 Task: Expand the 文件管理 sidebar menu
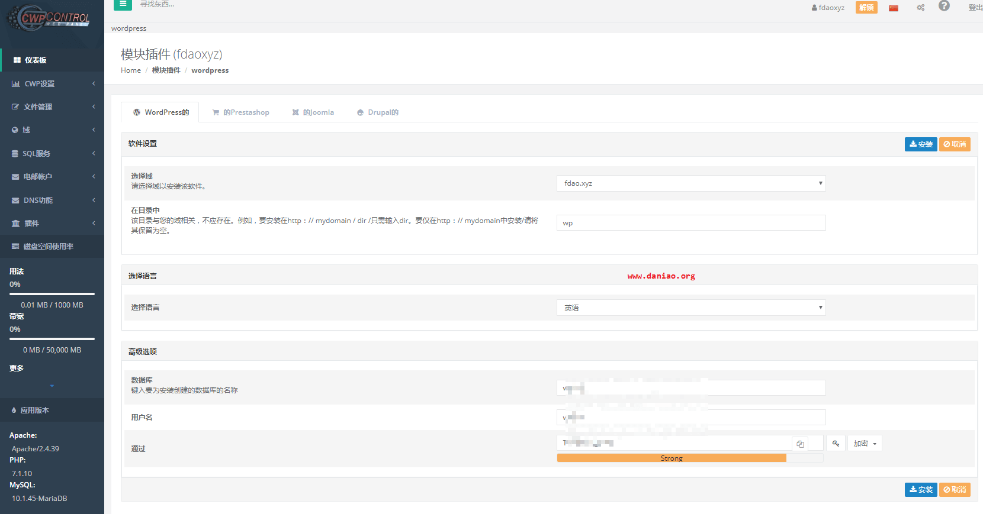(52, 107)
